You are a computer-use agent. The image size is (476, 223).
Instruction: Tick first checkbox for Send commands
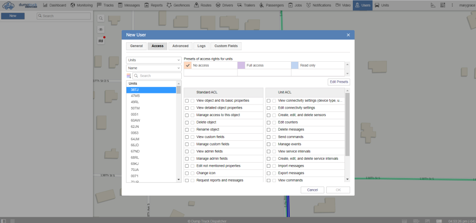coord(268,137)
